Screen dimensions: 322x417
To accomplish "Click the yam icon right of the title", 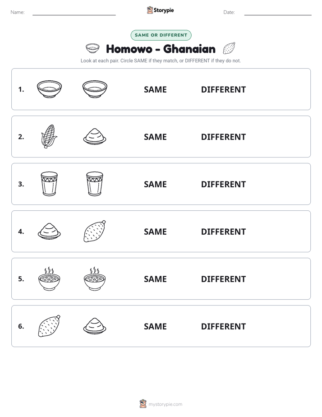I will pos(229,48).
